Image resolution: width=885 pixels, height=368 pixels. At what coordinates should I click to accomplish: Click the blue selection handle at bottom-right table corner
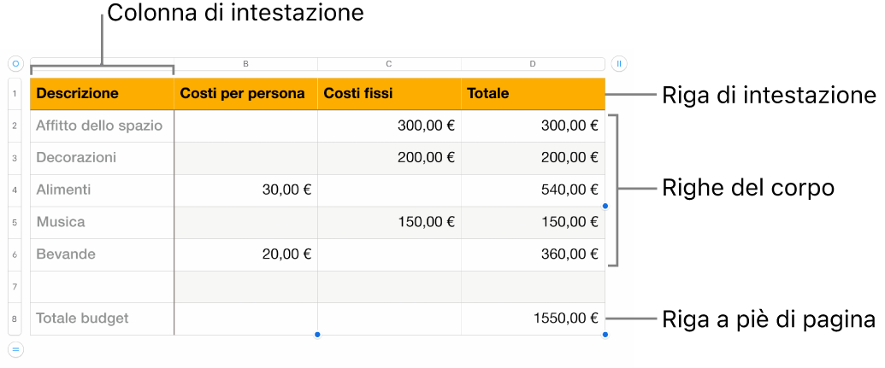(x=605, y=335)
